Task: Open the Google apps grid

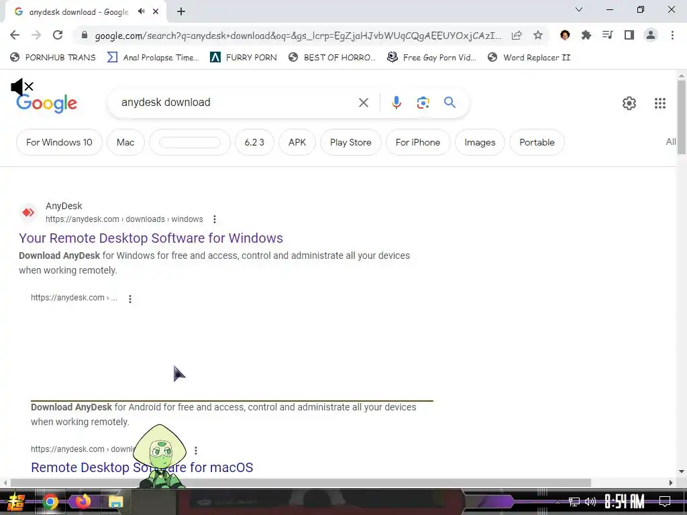Action: pos(660,103)
